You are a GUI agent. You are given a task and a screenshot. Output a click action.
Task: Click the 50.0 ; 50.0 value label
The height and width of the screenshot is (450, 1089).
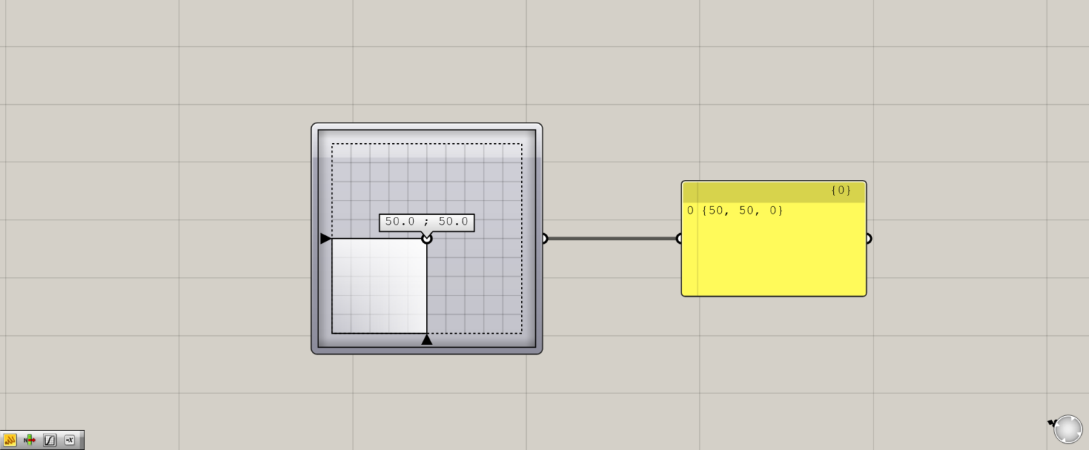[427, 222]
